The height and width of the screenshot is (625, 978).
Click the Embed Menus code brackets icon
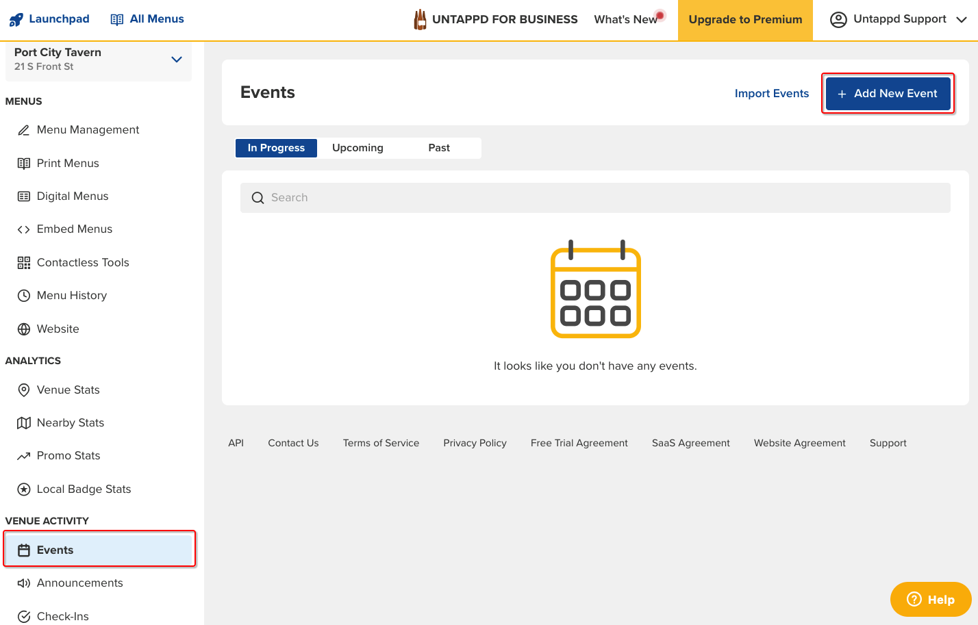tap(24, 230)
